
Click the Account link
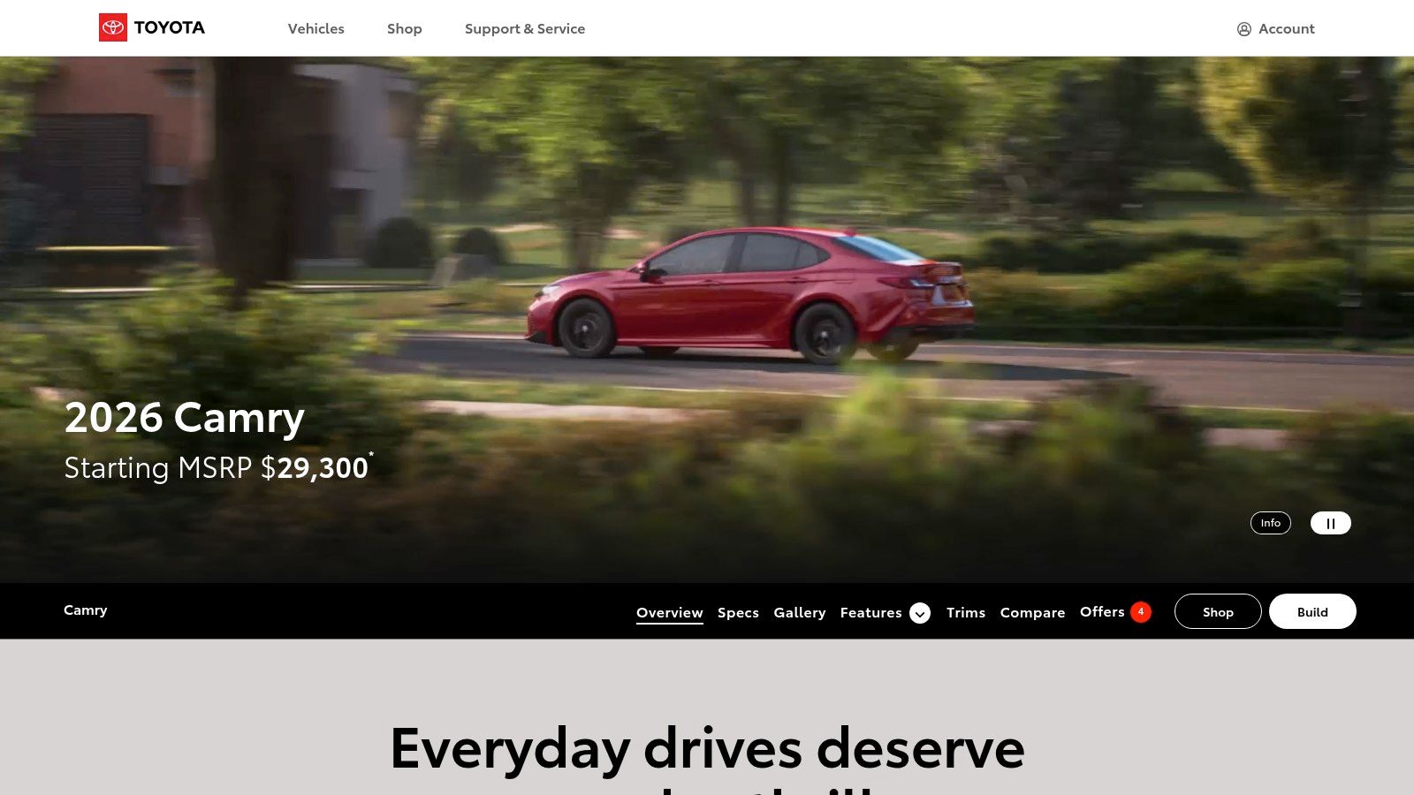pyautogui.click(x=1286, y=28)
